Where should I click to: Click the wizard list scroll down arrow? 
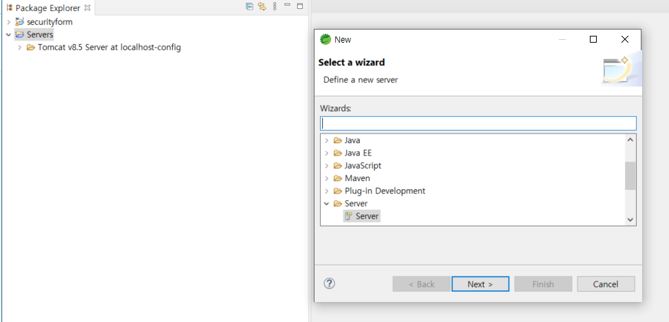(630, 220)
